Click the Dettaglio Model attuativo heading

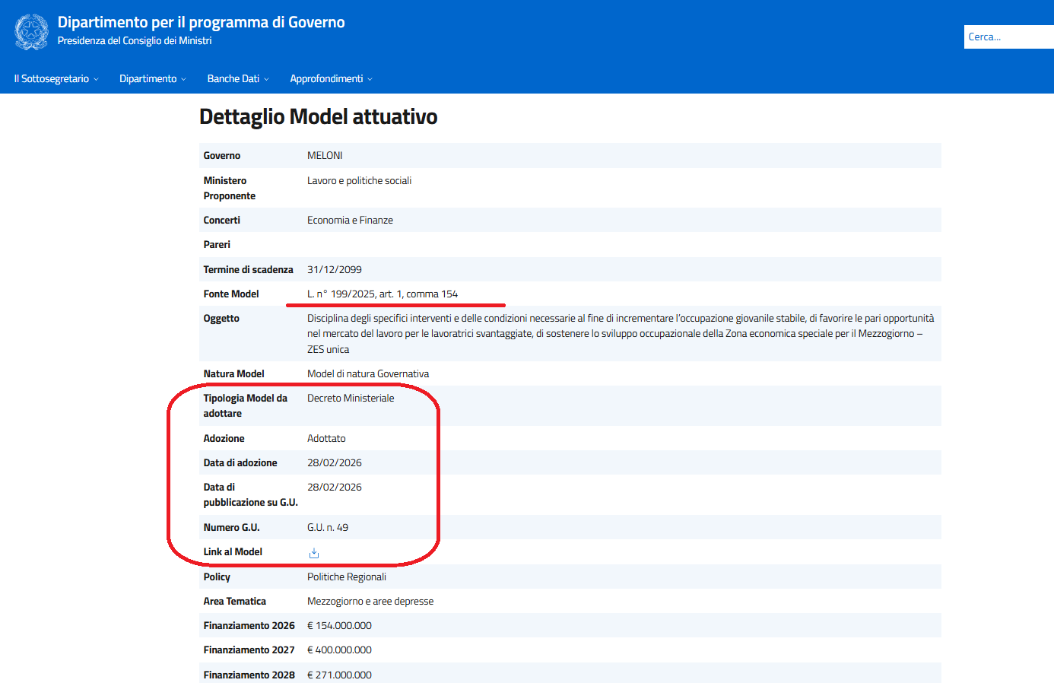[x=318, y=116]
